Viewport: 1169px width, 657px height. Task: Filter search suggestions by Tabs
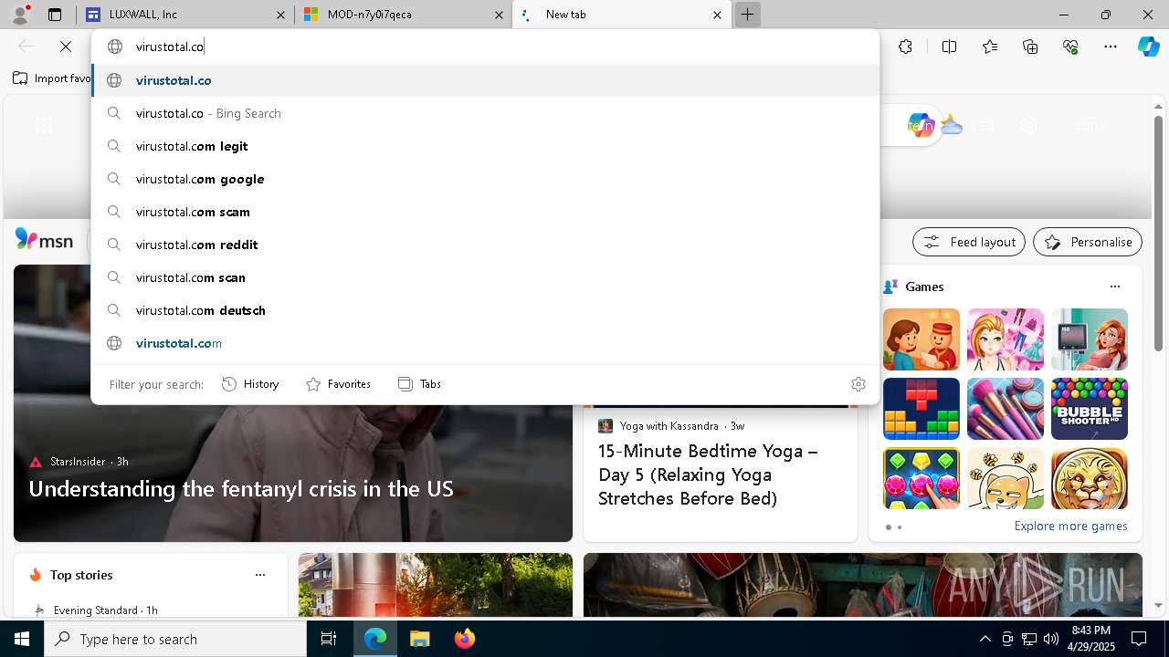coord(419,384)
